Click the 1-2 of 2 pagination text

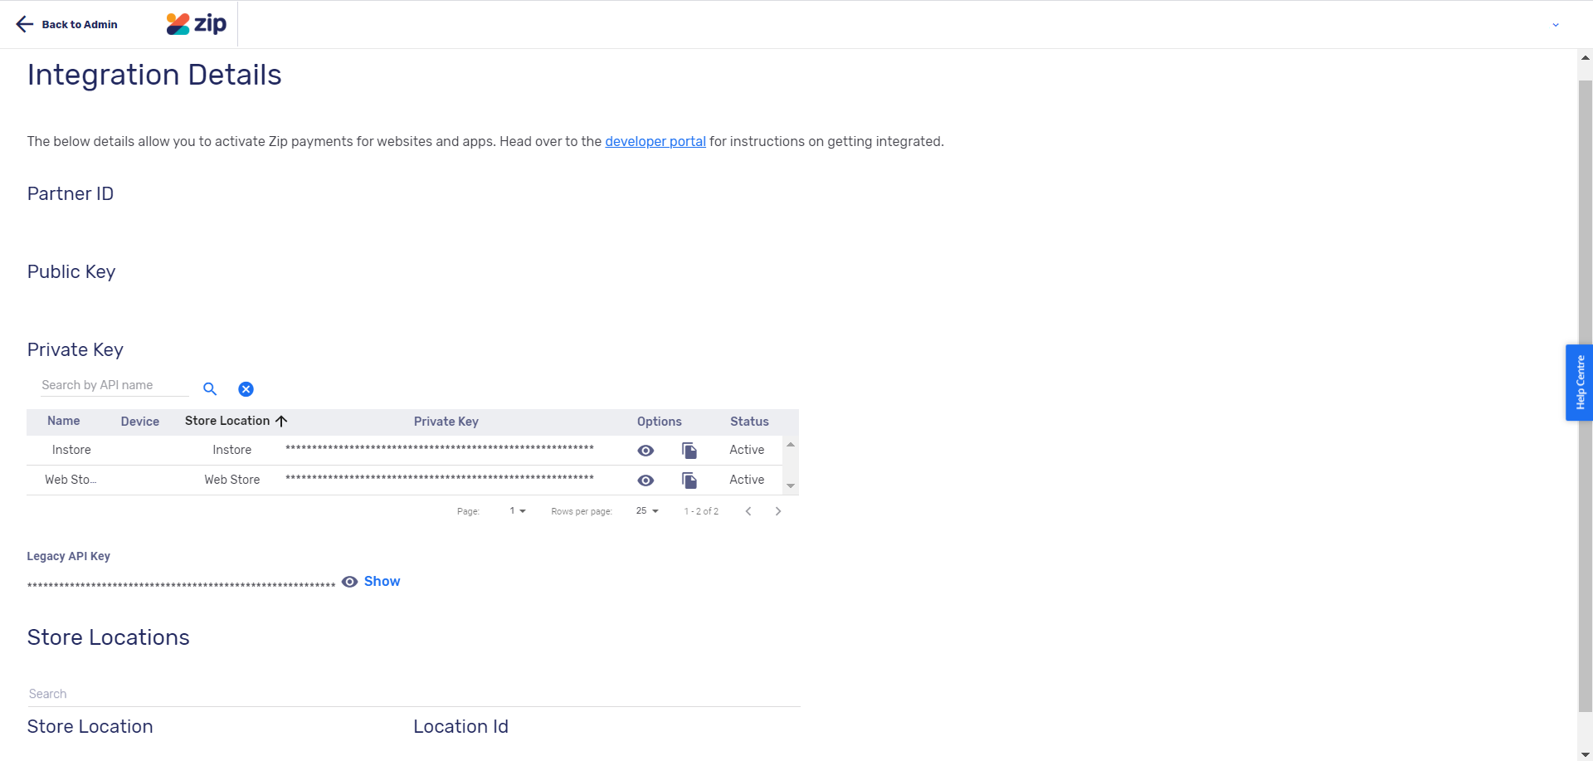(701, 511)
